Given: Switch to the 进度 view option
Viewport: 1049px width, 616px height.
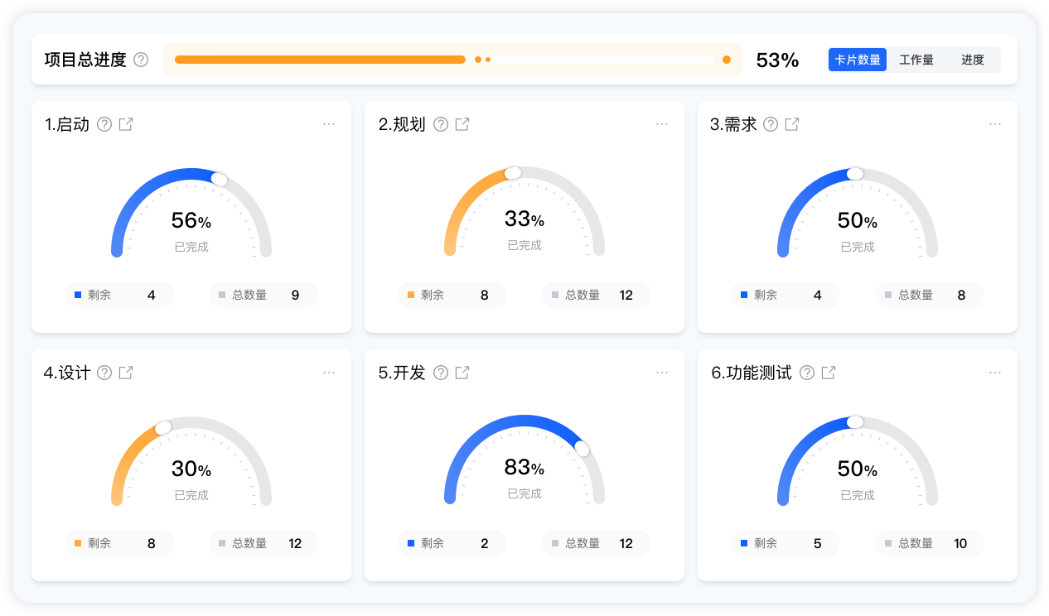Looking at the screenshot, I should [973, 60].
